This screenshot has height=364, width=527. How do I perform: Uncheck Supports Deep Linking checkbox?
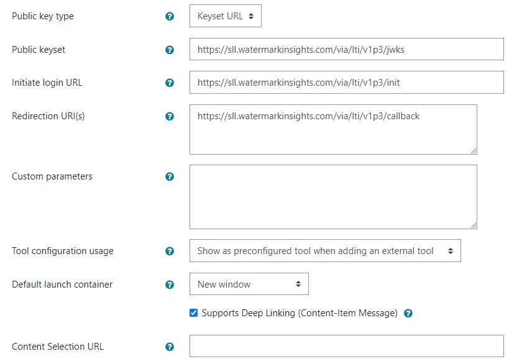pyautogui.click(x=194, y=313)
